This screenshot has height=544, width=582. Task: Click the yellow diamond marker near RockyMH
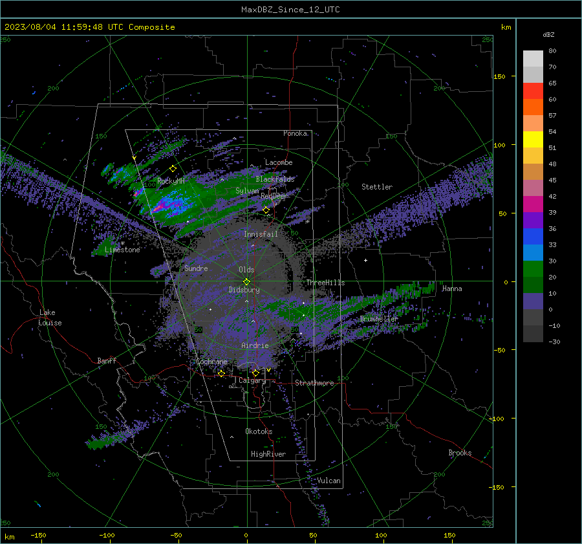coord(173,169)
